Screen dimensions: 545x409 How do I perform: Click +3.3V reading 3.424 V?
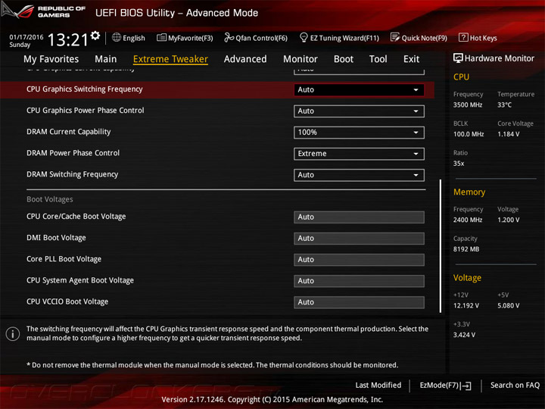(x=464, y=335)
